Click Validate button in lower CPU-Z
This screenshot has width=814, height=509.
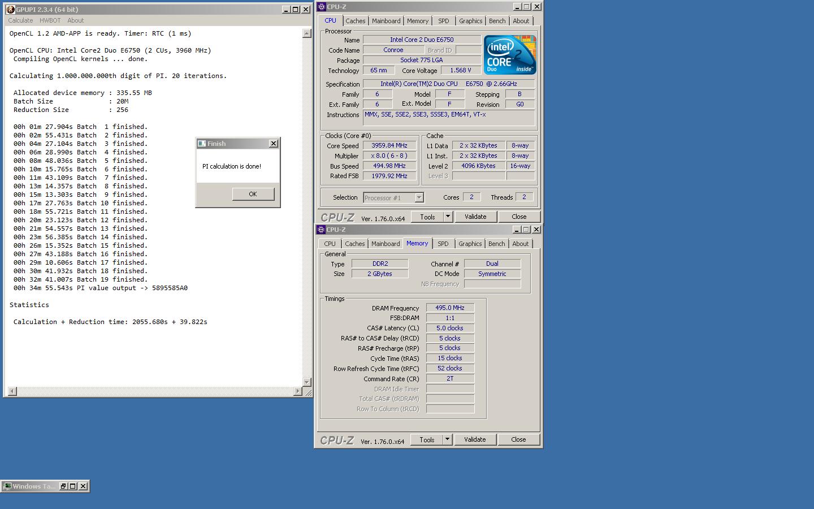475,439
